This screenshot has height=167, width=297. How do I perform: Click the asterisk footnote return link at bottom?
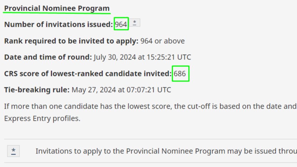point(13,151)
